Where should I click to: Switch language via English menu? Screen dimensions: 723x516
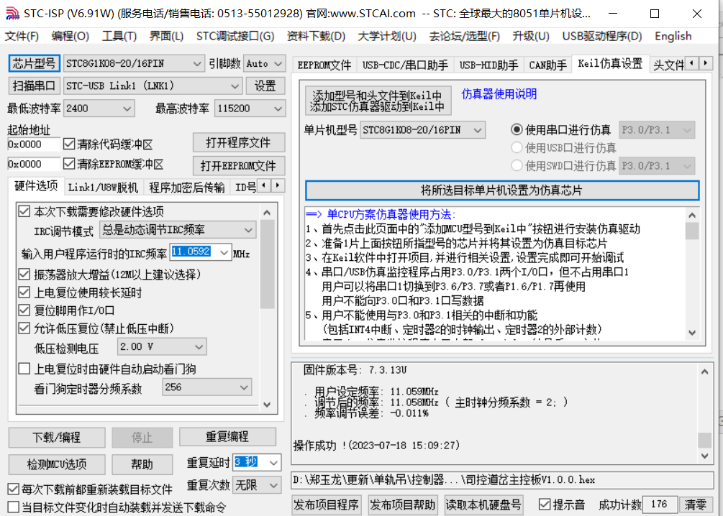pos(673,36)
